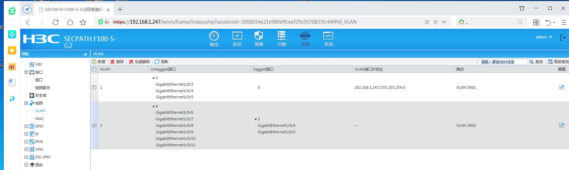569x170 pixels.
Task: Open the admin user dropdown
Action: pos(544,37)
